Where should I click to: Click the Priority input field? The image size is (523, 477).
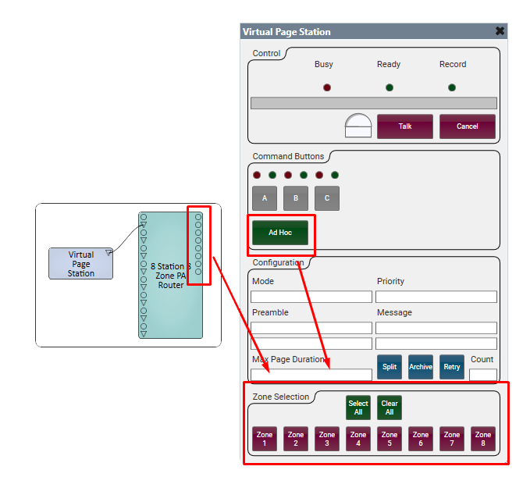[x=436, y=297]
